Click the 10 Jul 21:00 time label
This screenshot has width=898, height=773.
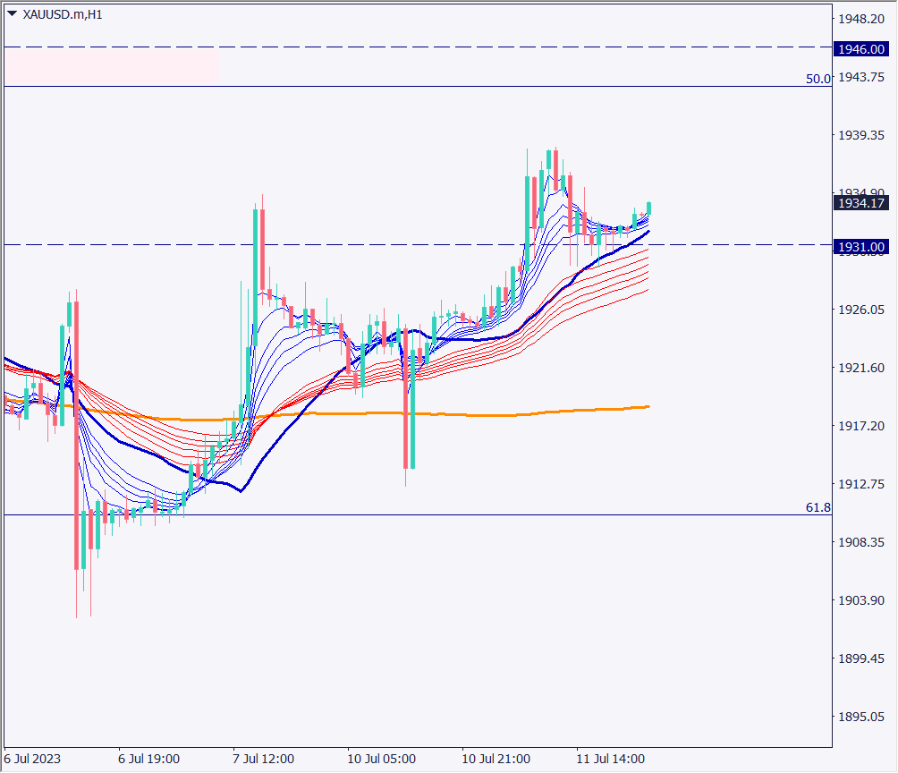496,759
